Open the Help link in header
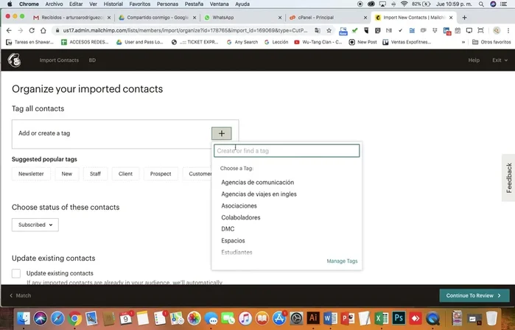 tap(474, 60)
